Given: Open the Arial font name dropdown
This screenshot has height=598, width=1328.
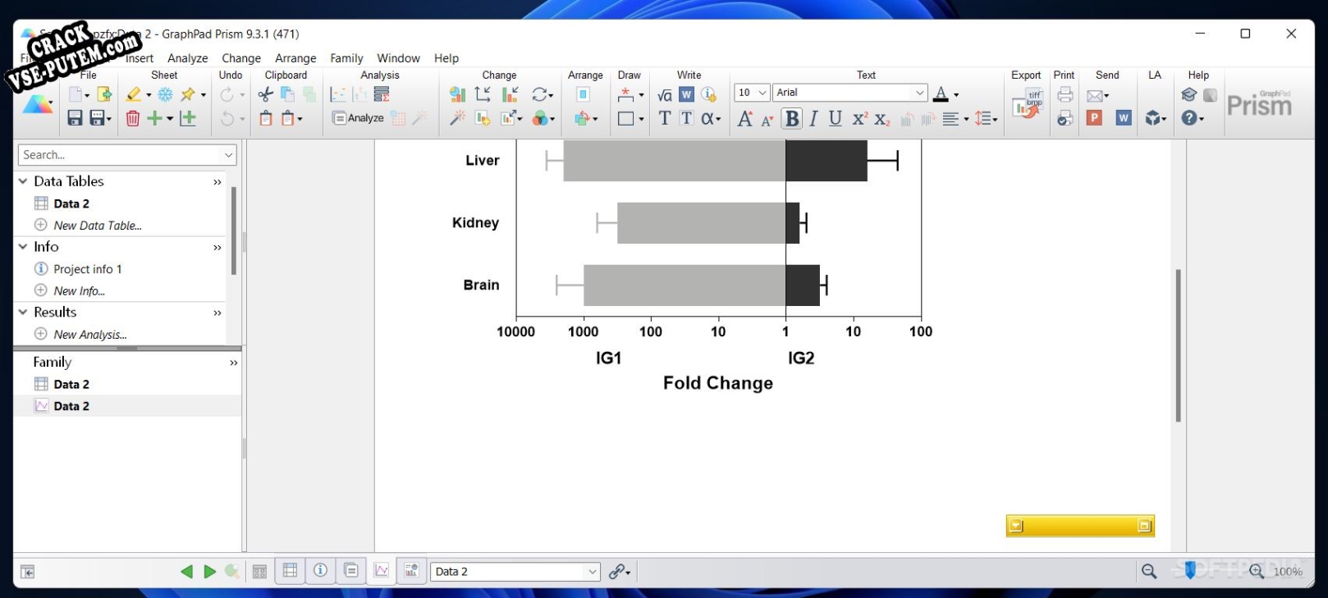Looking at the screenshot, I should (849, 93).
